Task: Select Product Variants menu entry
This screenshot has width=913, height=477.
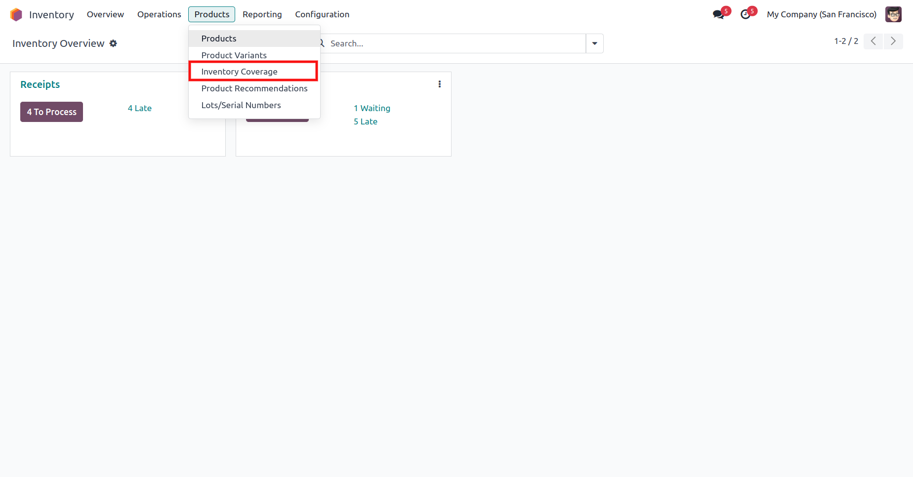Action: [254, 55]
